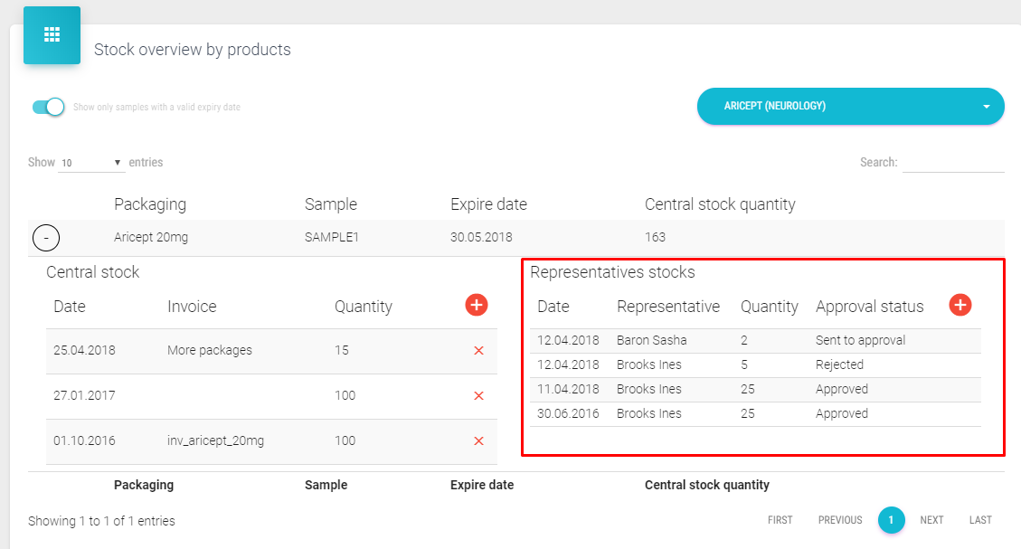The height and width of the screenshot is (549, 1021).
Task: Click into the Search field
Action: [x=953, y=163]
